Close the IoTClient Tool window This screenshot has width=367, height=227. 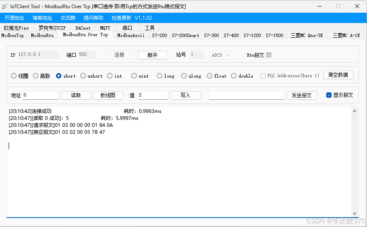[x=357, y=6]
